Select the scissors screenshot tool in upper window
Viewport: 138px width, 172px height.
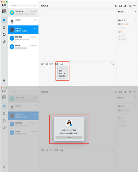(47, 64)
